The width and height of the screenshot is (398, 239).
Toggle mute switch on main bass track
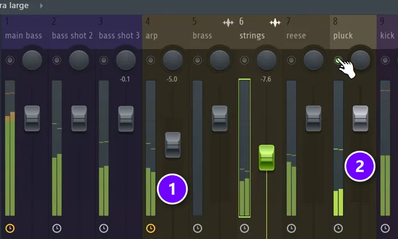pos(10,60)
